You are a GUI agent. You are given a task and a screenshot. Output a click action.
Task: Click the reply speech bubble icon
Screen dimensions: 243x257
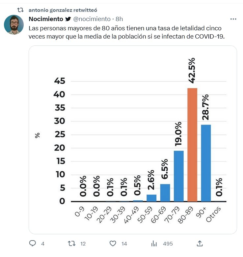(33, 243)
